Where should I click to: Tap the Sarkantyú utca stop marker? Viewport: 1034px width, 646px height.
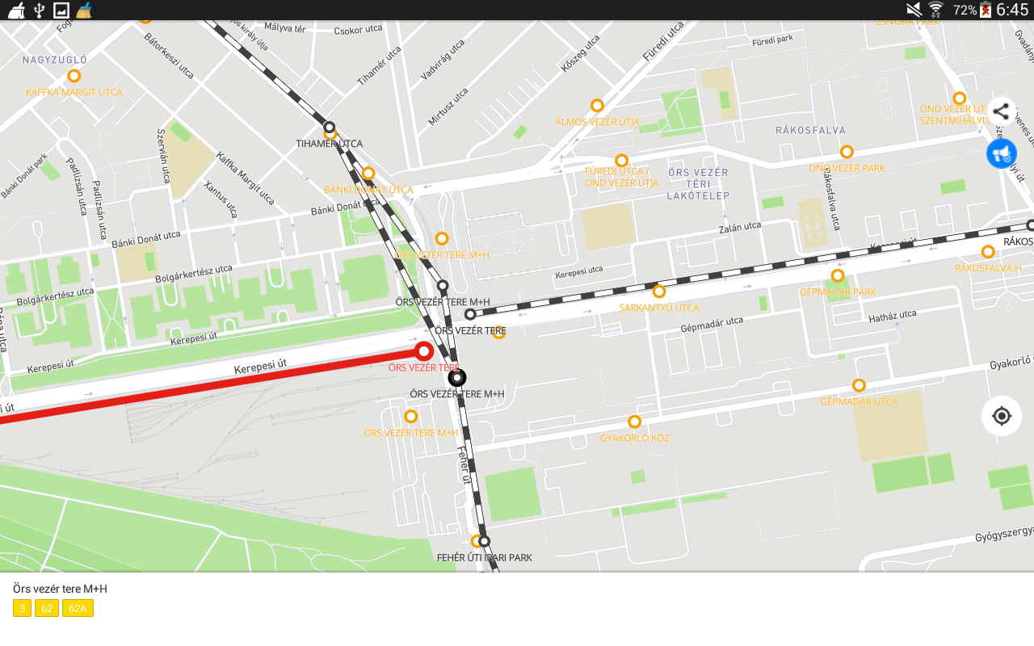tap(658, 292)
